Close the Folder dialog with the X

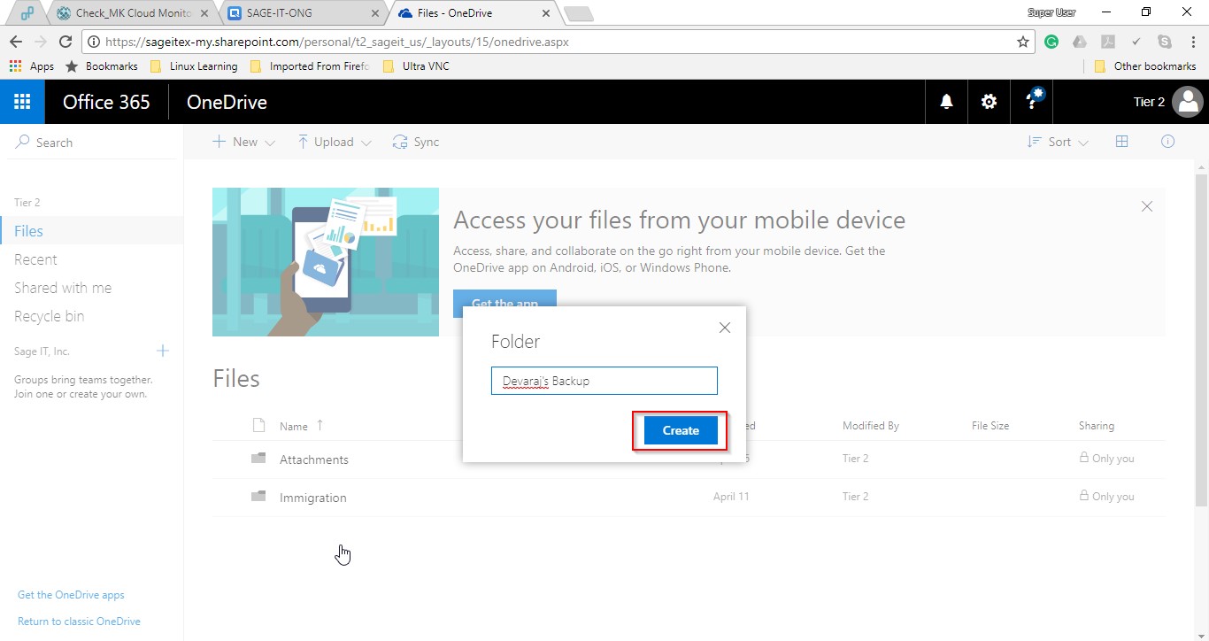[x=725, y=328]
